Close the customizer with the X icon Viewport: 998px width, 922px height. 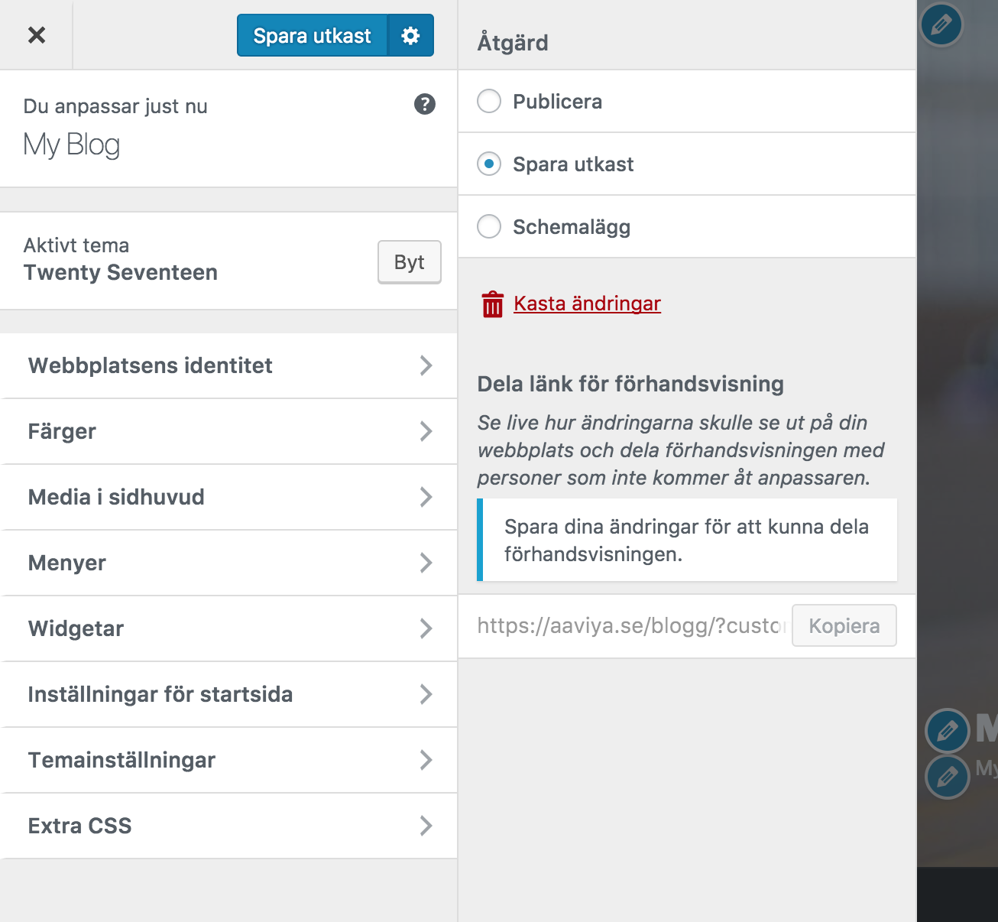(36, 35)
